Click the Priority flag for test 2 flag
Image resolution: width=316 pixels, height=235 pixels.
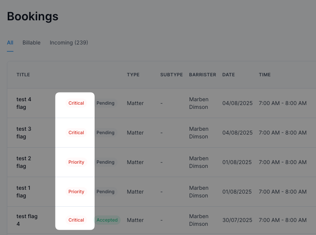pos(76,162)
